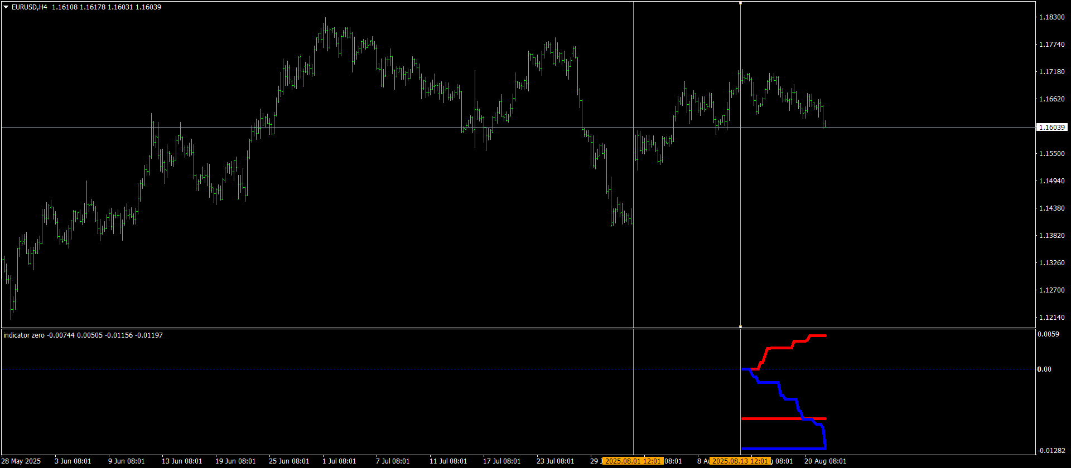
Task: Click the 25 Jun 08:01 time label
Action: (289, 461)
